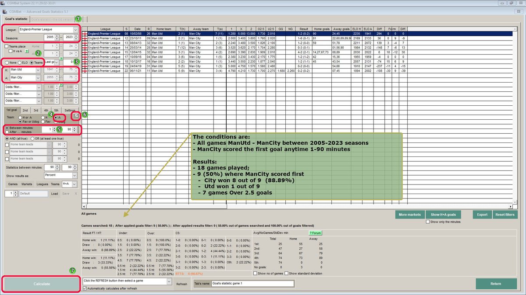Screen dimensions: 526x295
Task: Select the Goal's statistic tab
Action: (x=16, y=19)
